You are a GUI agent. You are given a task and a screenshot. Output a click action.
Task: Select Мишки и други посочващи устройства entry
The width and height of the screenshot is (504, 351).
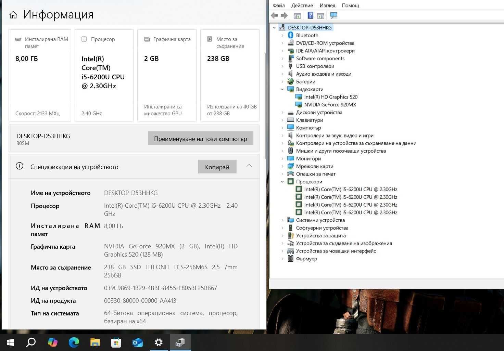[341, 151]
